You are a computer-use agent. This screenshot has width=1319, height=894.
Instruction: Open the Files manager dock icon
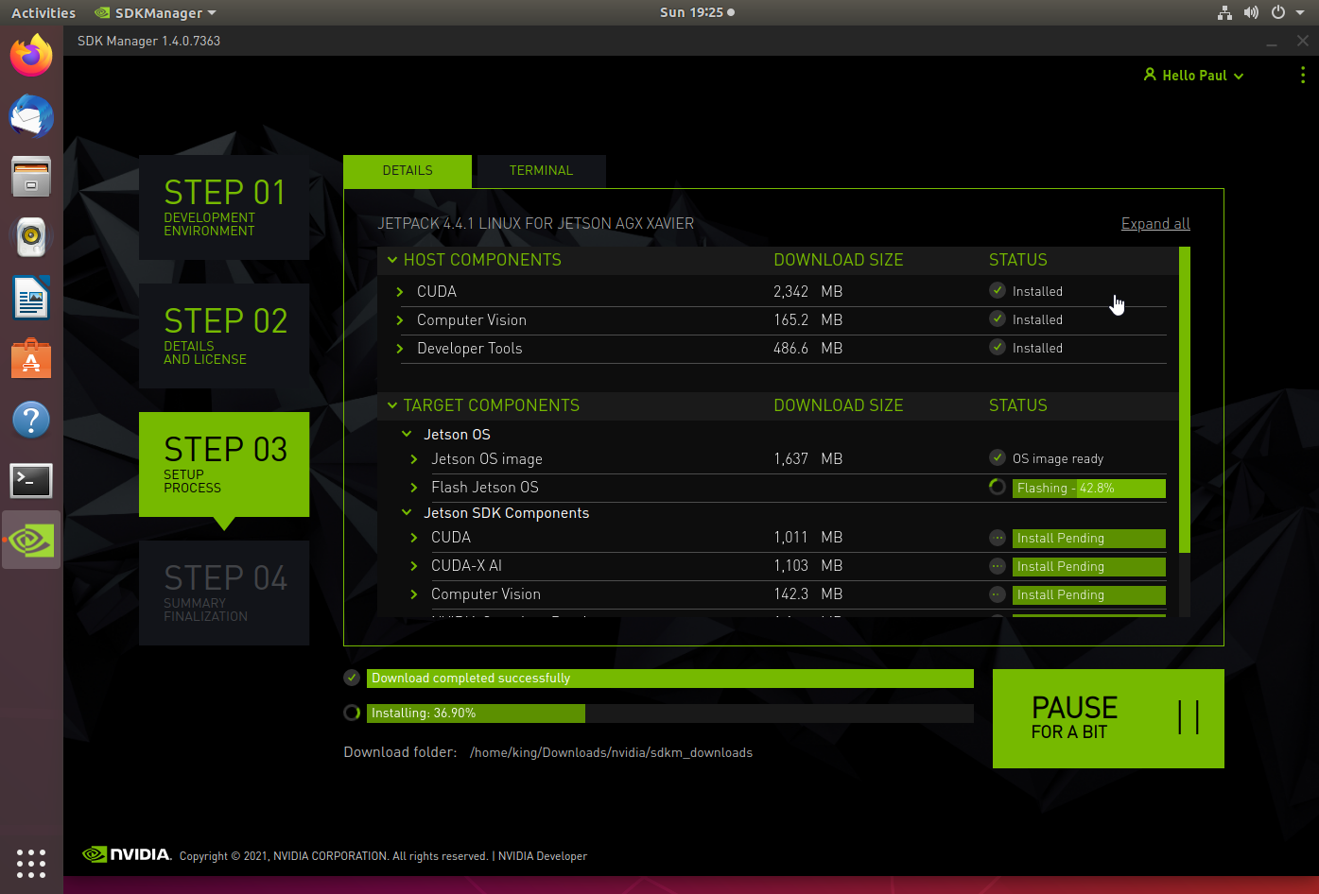click(31, 177)
